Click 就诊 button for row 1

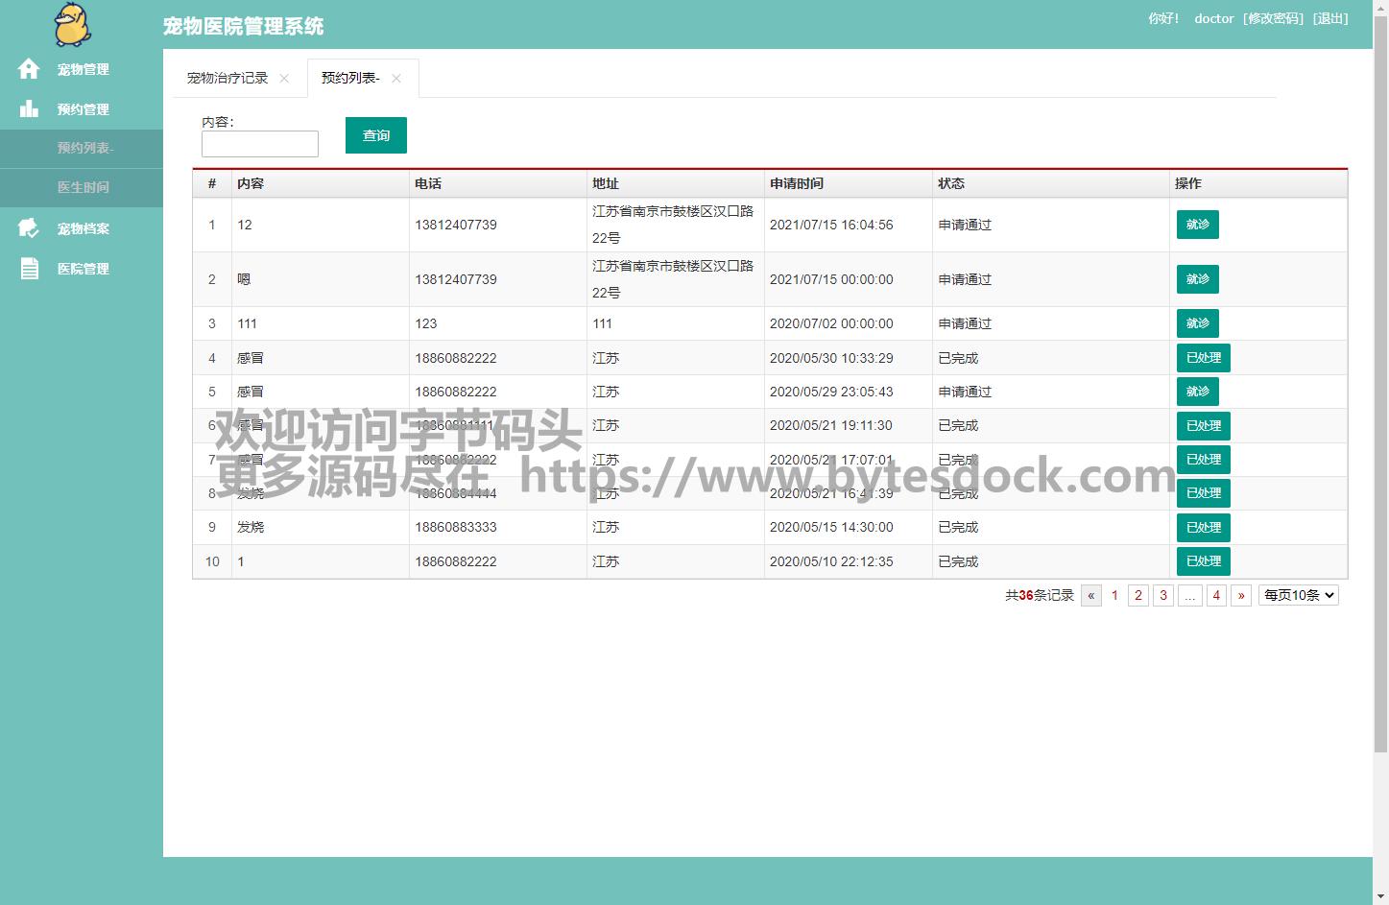pyautogui.click(x=1197, y=225)
